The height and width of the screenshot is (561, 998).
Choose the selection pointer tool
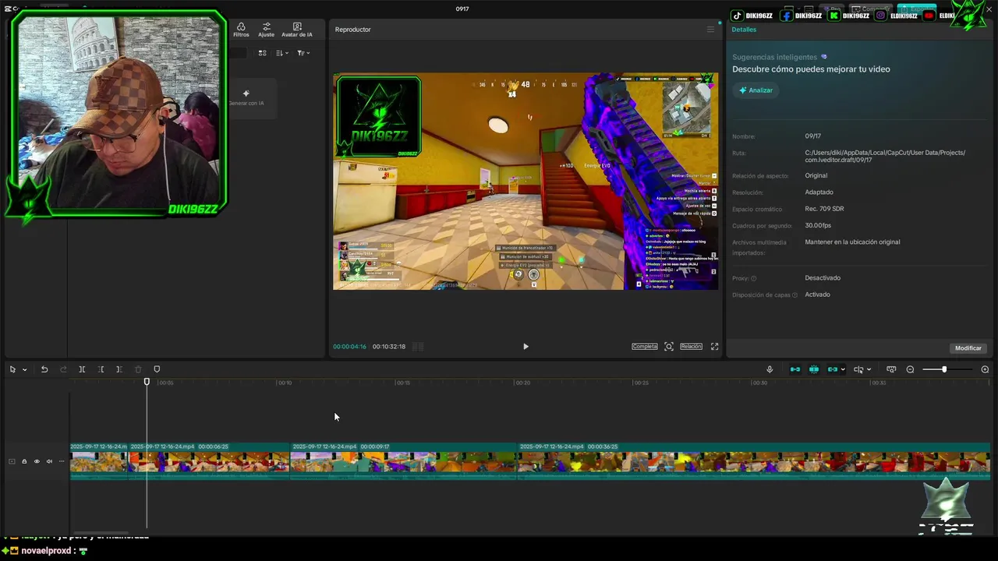[12, 369]
